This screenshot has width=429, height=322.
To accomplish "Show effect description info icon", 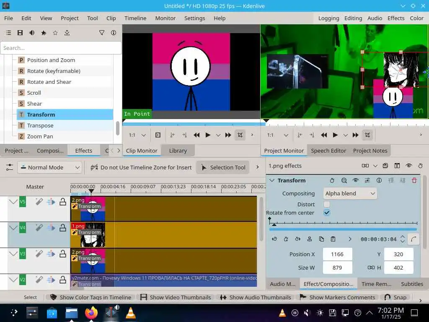I will (x=114, y=33).
